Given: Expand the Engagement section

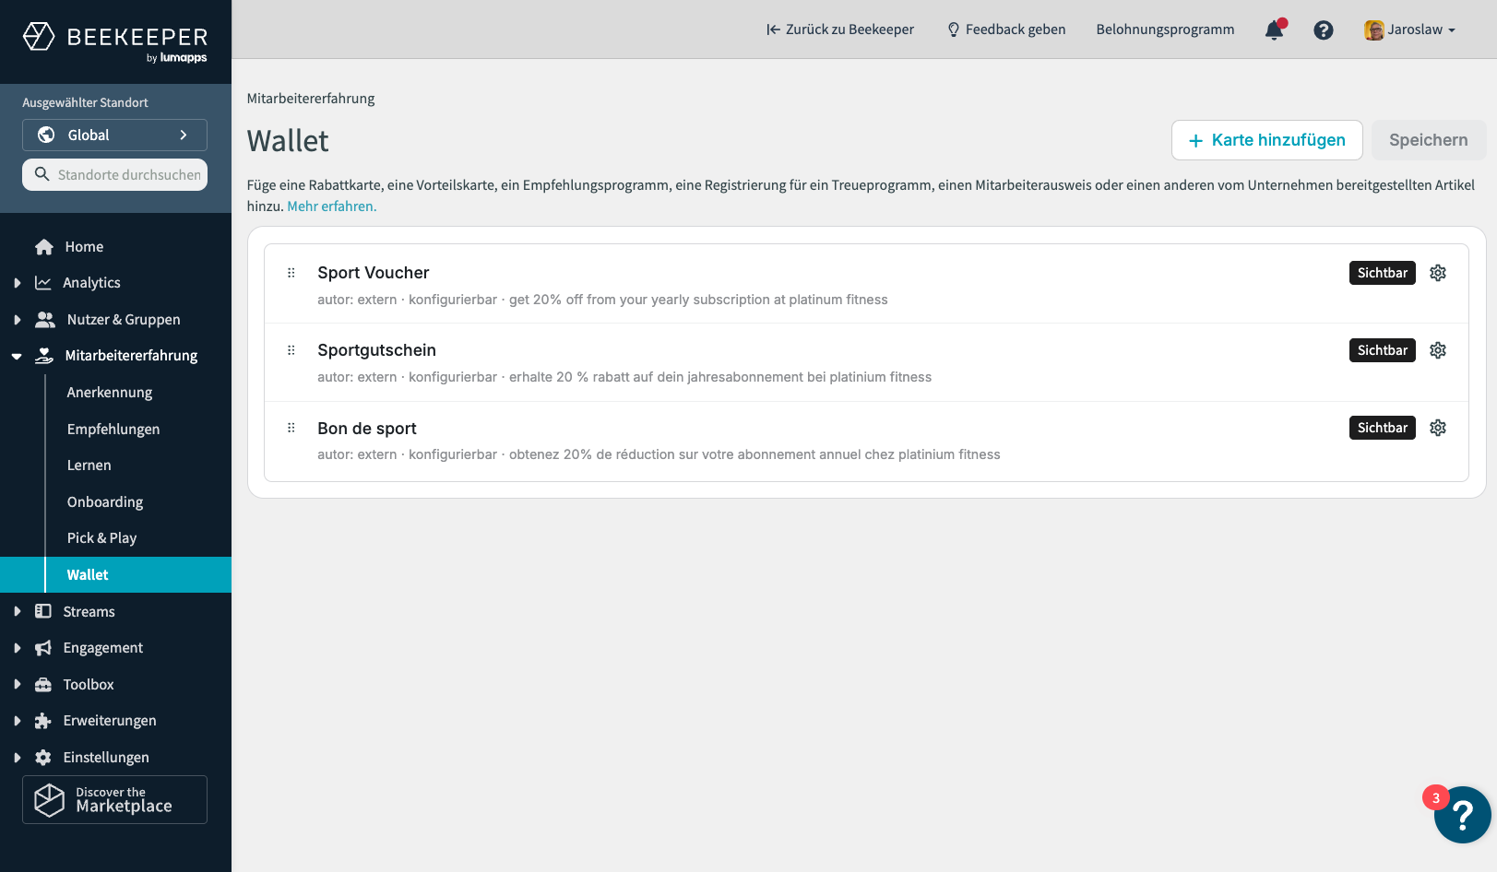Looking at the screenshot, I should [x=17, y=648].
